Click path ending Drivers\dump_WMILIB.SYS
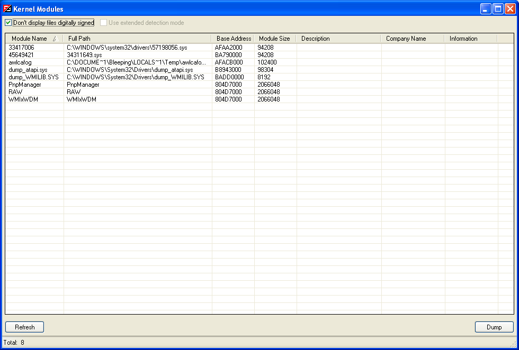 pyautogui.click(x=136, y=77)
